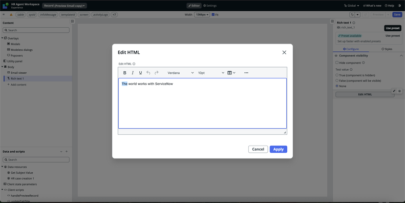405x203 pixels.
Task: Select the sysId parameter pill
Action: coord(32,15)
